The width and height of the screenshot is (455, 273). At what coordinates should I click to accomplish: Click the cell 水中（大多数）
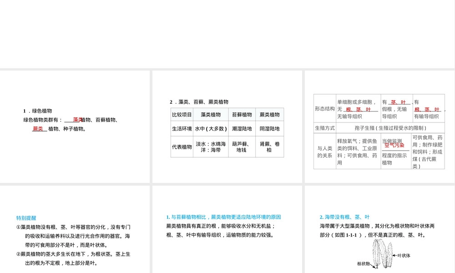pyautogui.click(x=211, y=128)
